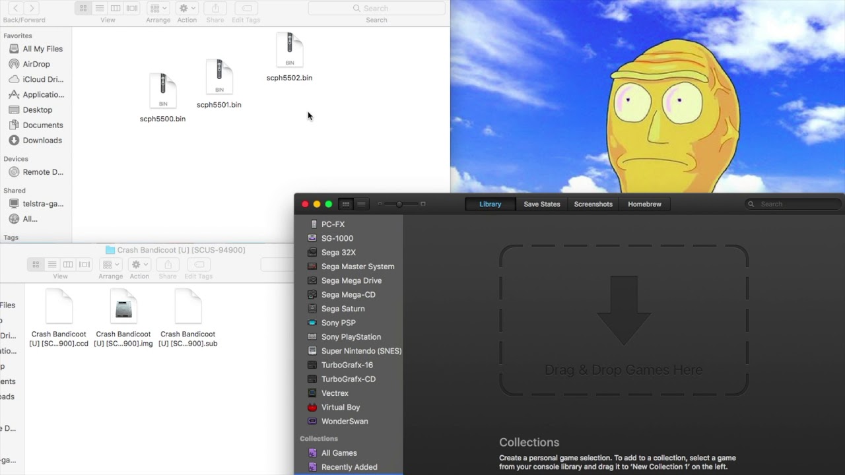Click Share button in top Finder
Image resolution: width=845 pixels, height=475 pixels.
point(215,8)
